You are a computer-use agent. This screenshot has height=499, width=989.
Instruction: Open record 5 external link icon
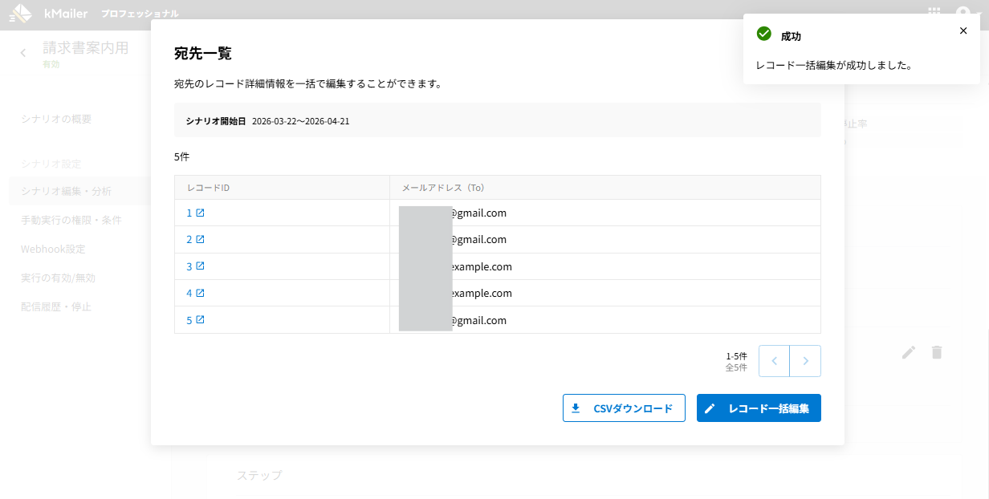tap(200, 320)
